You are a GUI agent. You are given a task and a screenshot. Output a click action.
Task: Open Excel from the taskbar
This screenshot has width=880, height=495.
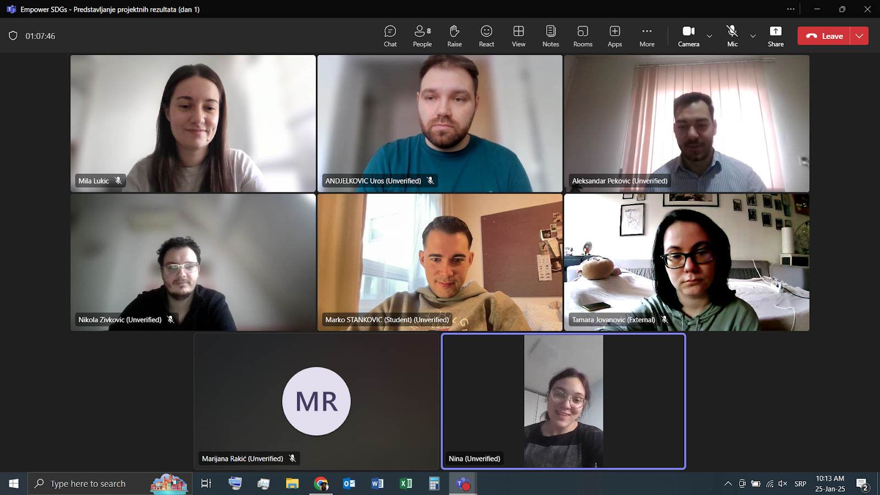[406, 483]
